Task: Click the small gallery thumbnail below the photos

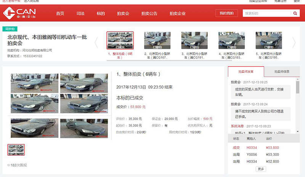Action: point(16,150)
